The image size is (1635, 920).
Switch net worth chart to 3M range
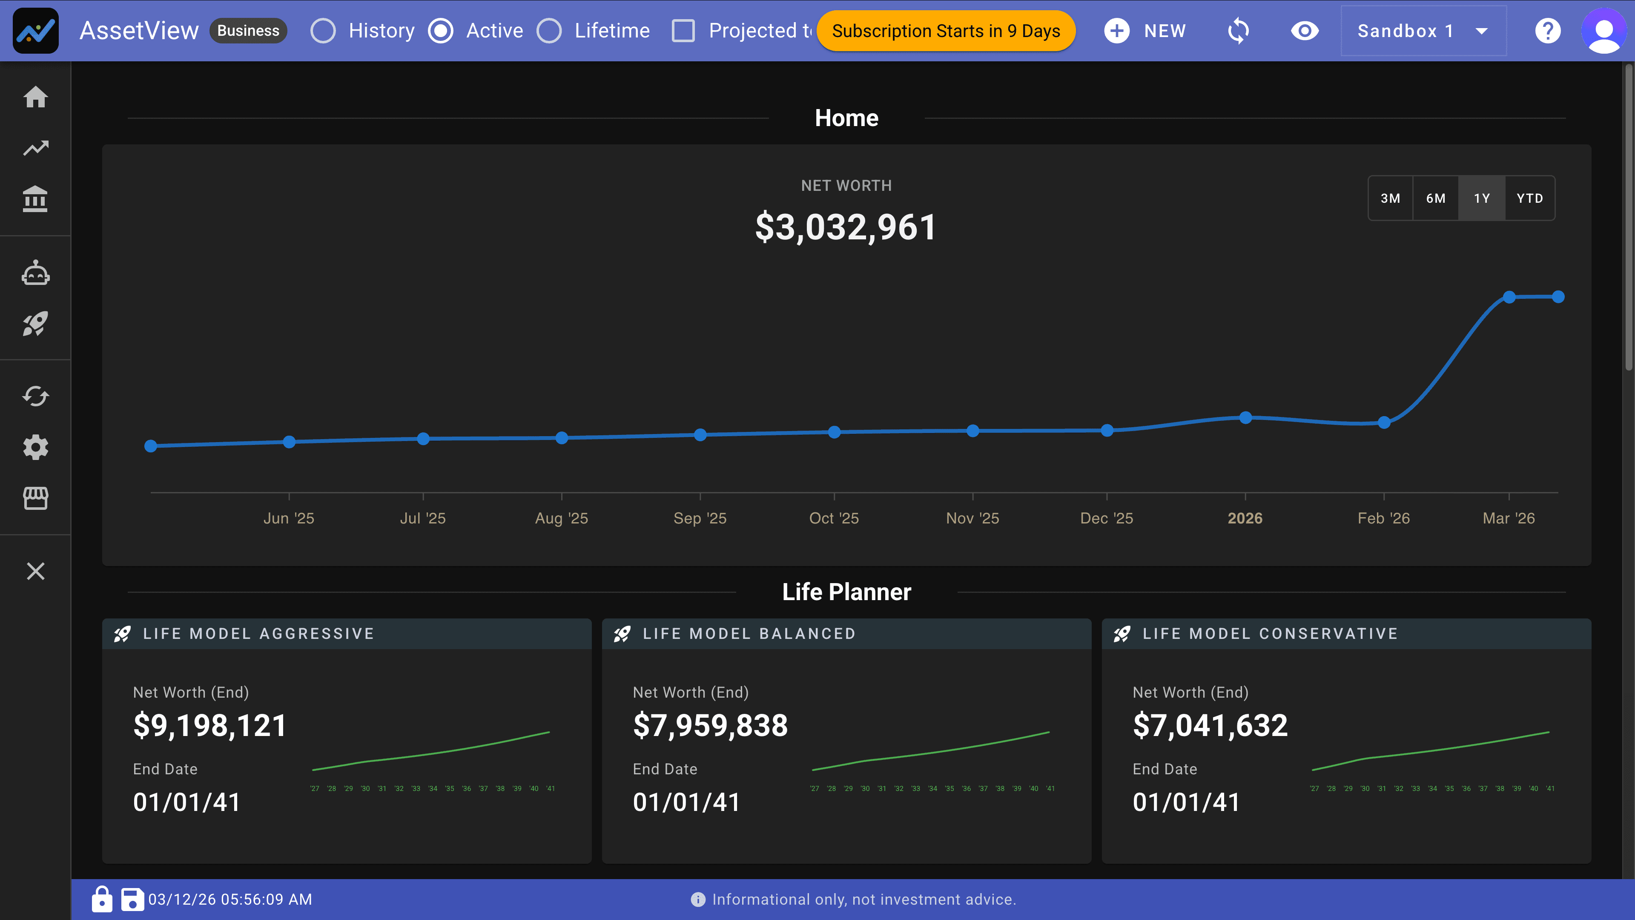[x=1390, y=198]
